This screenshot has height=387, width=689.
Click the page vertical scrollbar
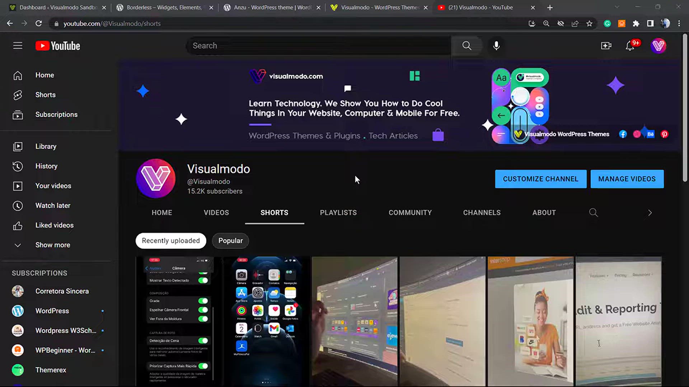685,107
